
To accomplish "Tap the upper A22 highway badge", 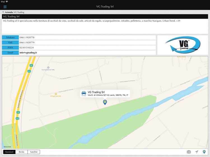I will (x=29, y=71).
